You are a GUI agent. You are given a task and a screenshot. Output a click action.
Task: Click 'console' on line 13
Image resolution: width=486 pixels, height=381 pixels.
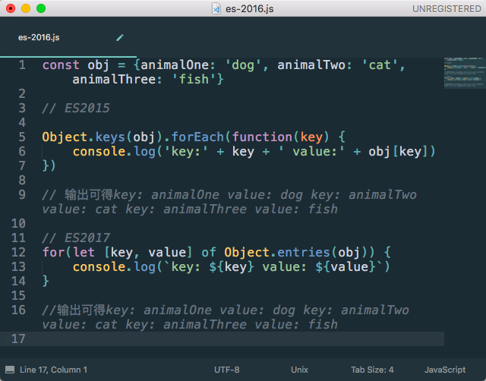(99, 266)
